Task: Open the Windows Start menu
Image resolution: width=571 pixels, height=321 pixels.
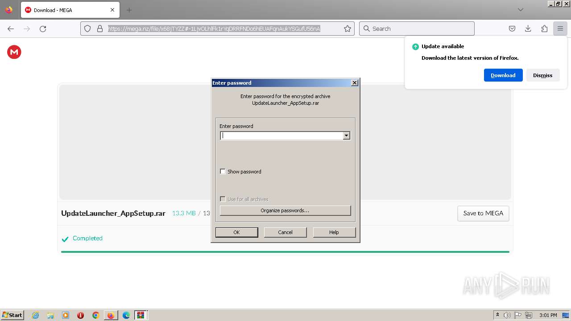Action: (x=12, y=315)
